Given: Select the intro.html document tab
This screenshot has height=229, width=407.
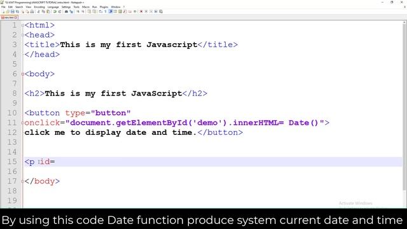Looking at the screenshot, I should click(x=9, y=17).
